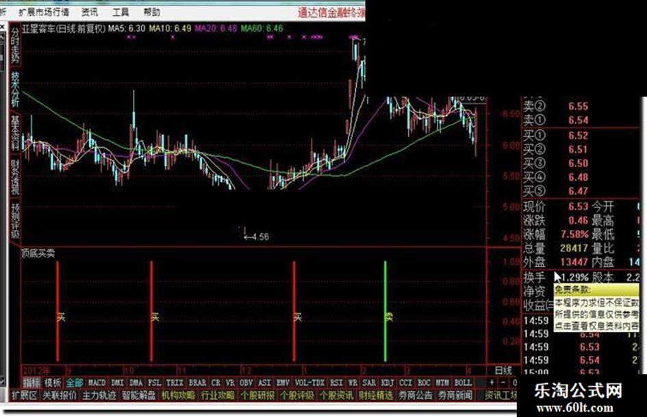This screenshot has height=417, width=647.
Task: Click the plus zoom button
Action: pyautogui.click(x=492, y=383)
